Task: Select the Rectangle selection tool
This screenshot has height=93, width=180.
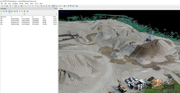Action: click(x=18, y=6)
